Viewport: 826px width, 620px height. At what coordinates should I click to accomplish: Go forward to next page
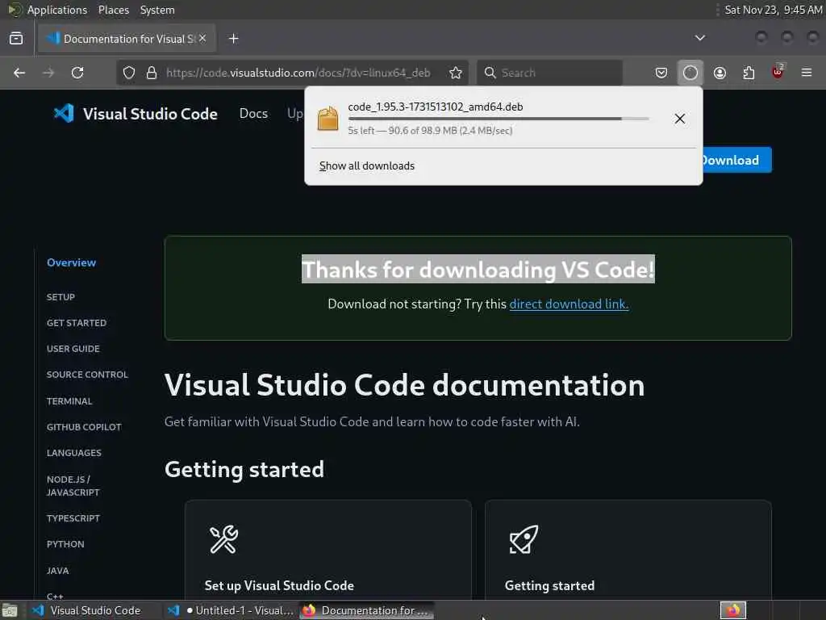pyautogui.click(x=48, y=73)
